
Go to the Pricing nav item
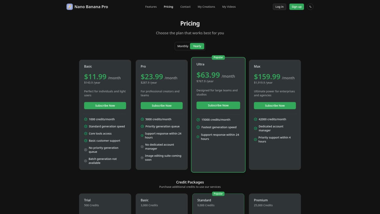pyautogui.click(x=168, y=7)
